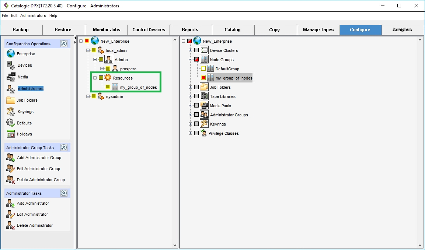This screenshot has width=425, height=250.
Task: Click Edit Administrator task link
Action: pos(32,214)
